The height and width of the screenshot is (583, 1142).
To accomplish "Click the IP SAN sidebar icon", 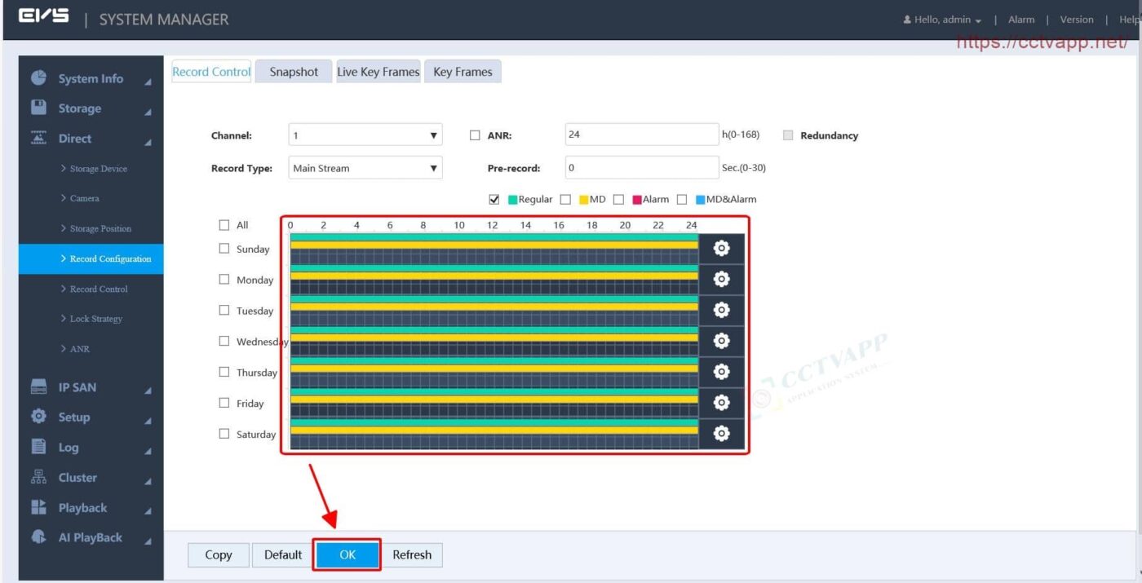I will (38, 387).
